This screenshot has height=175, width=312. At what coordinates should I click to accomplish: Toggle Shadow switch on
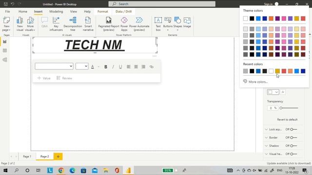click(x=293, y=146)
